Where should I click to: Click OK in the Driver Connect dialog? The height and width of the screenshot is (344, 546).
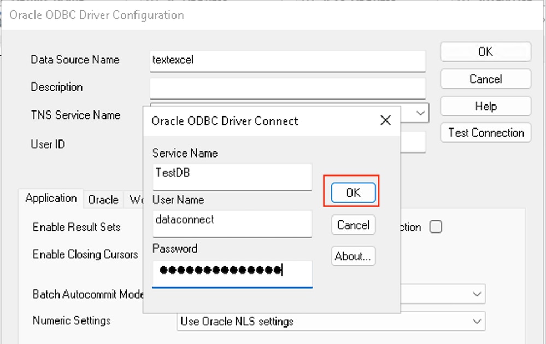[x=353, y=193]
